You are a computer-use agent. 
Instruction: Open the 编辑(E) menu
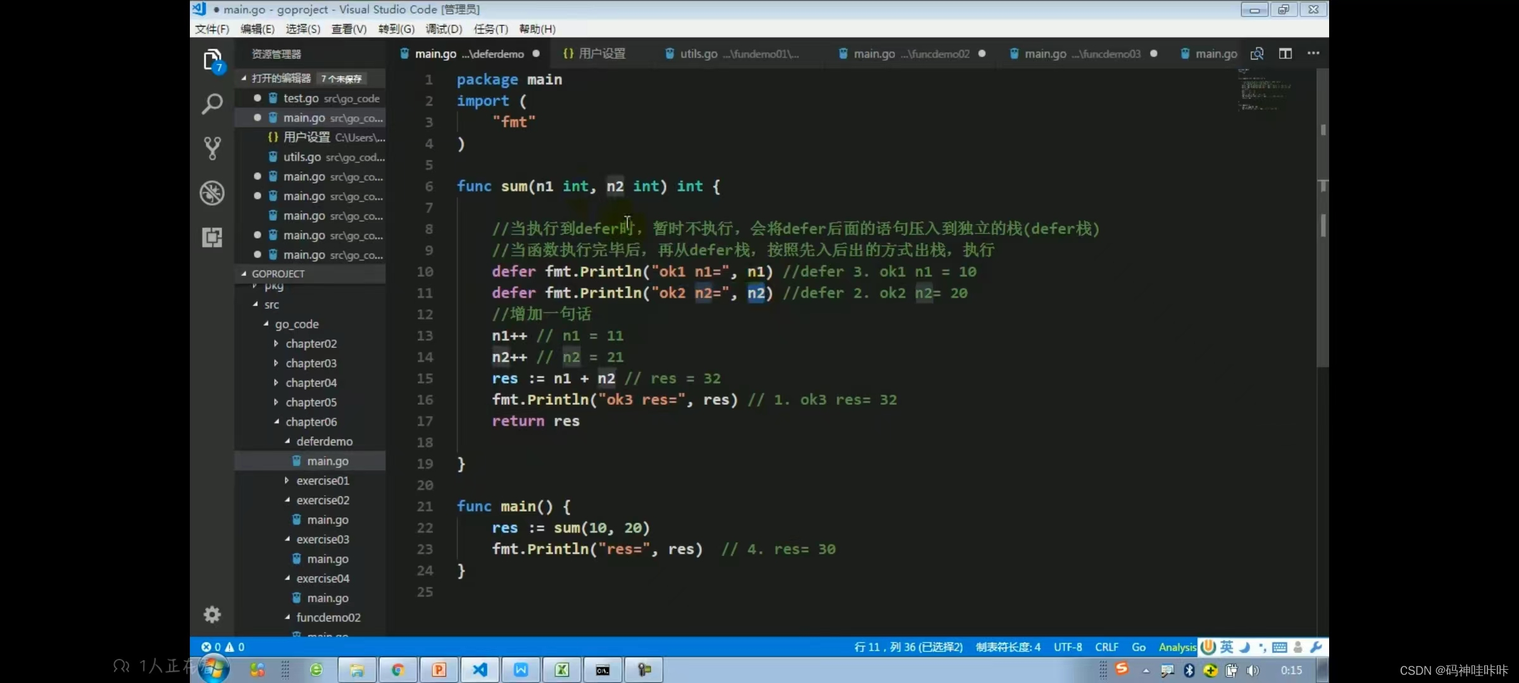tap(257, 29)
